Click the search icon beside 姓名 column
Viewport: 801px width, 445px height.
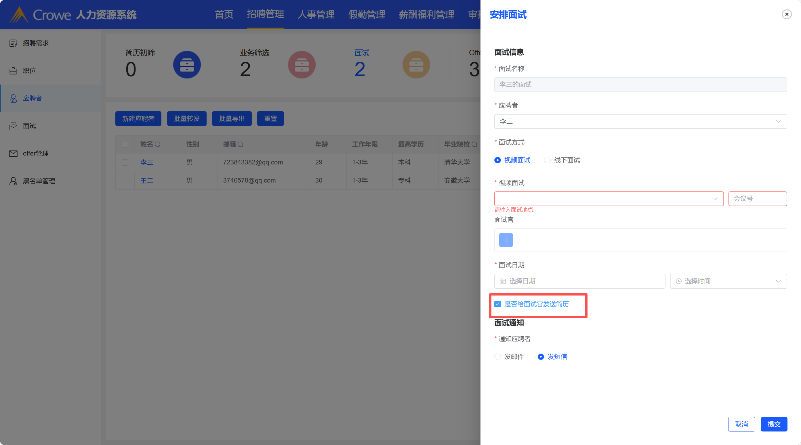[x=158, y=145]
